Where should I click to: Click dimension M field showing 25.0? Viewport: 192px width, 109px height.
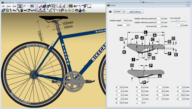(x=121, y=99)
